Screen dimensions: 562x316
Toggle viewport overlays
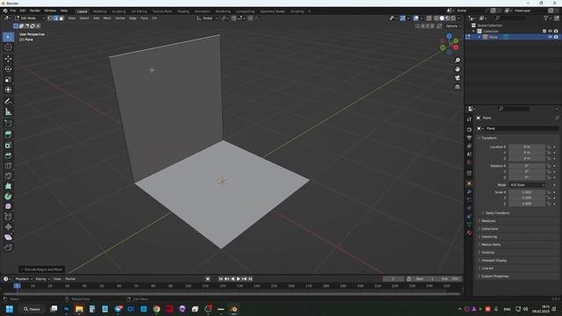415,18
